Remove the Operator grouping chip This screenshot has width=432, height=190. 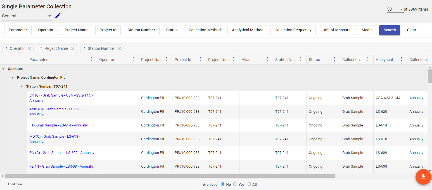click(x=29, y=49)
